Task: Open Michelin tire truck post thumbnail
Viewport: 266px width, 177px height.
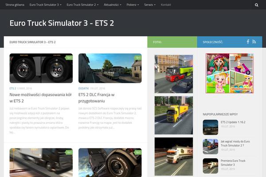Action: pyautogui.click(x=110, y=162)
